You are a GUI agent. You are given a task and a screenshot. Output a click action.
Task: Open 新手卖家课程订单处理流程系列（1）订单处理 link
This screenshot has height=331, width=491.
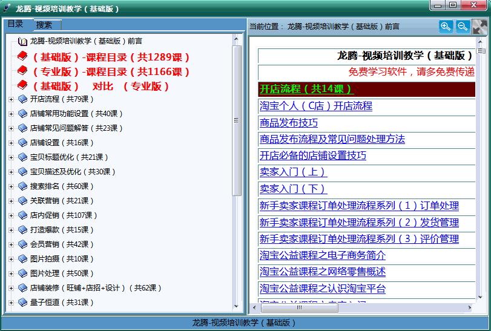point(359,206)
